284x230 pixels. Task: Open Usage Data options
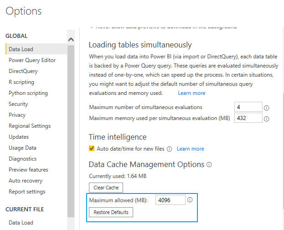[22, 148]
